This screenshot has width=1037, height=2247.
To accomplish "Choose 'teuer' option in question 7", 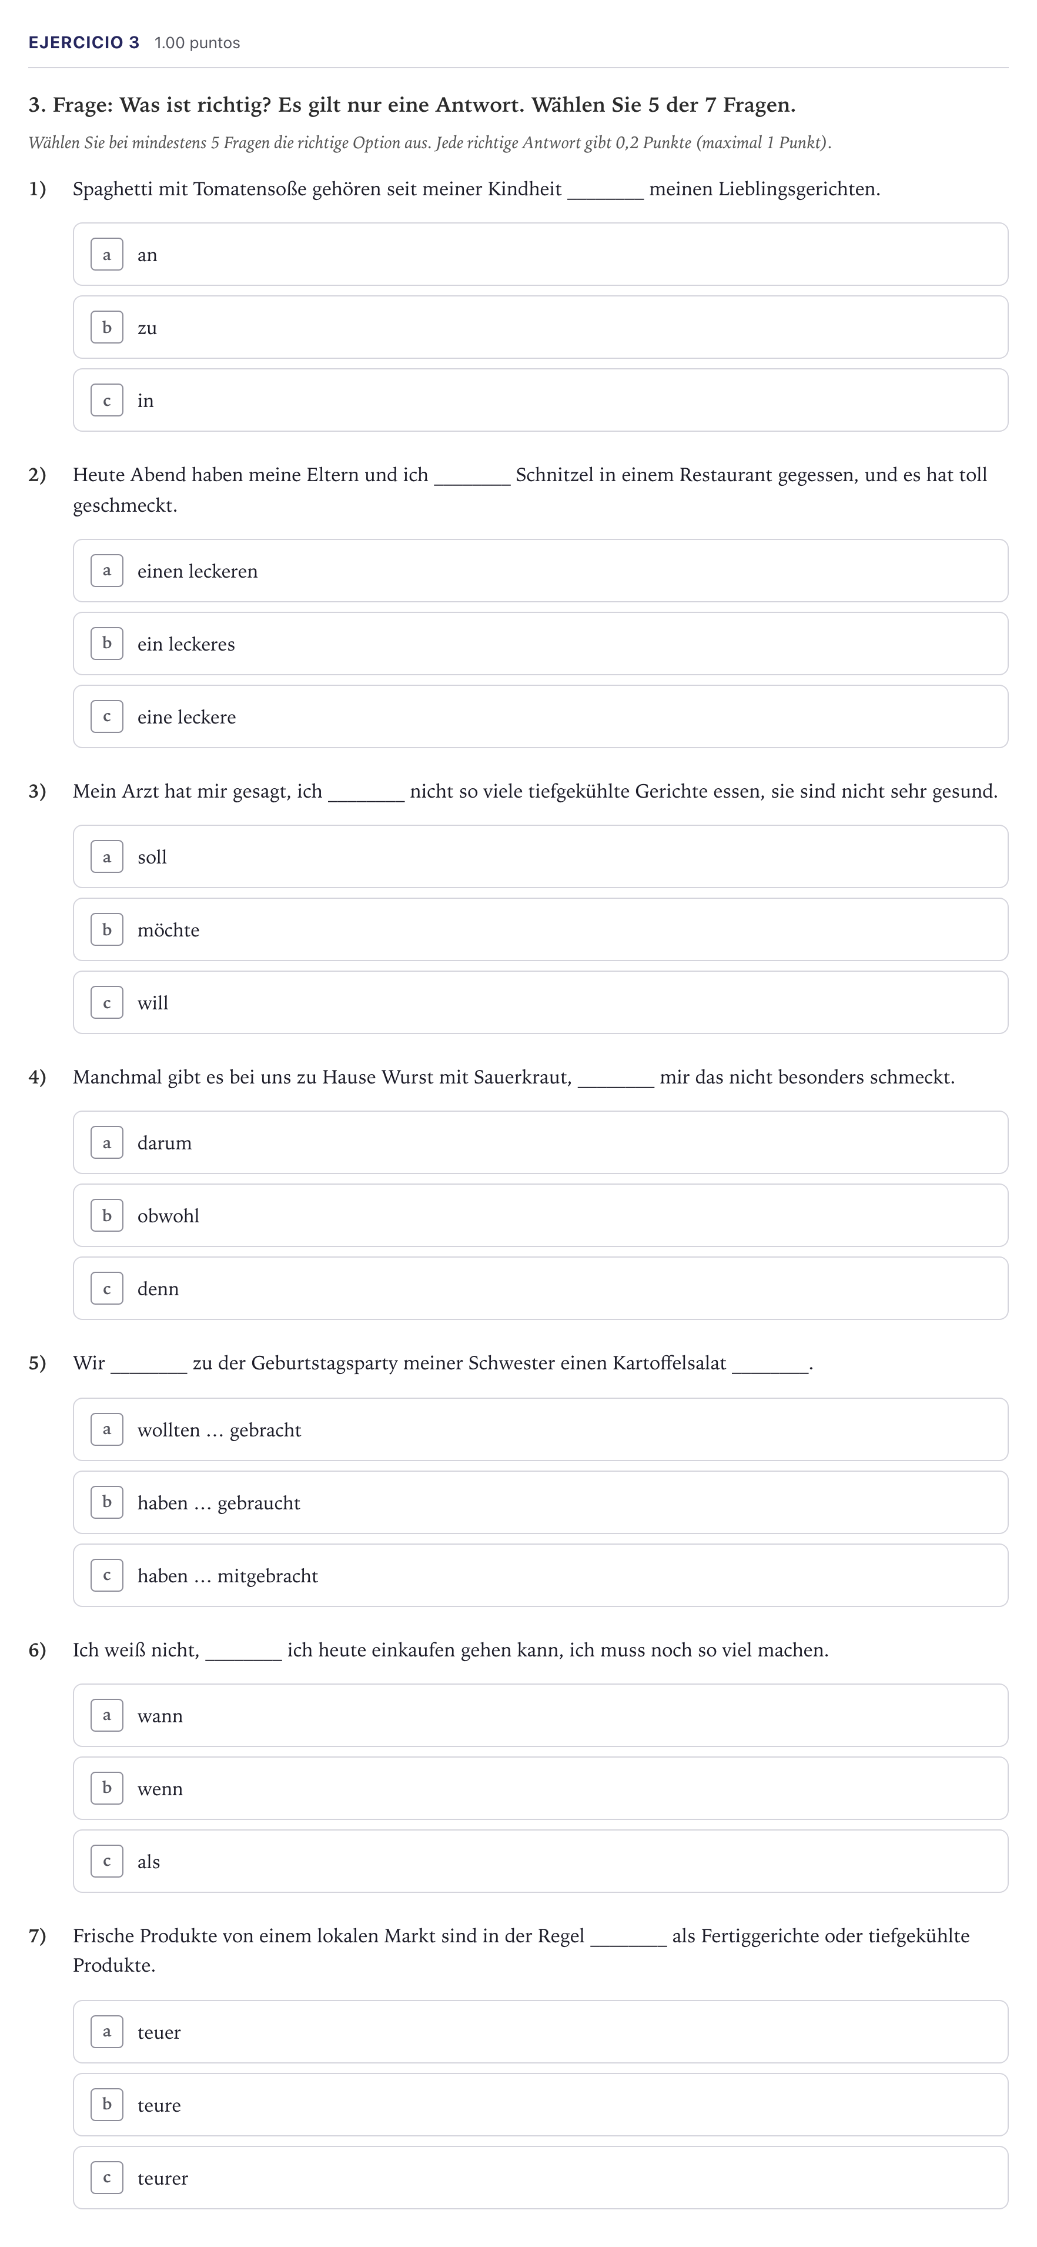I will coord(540,2032).
